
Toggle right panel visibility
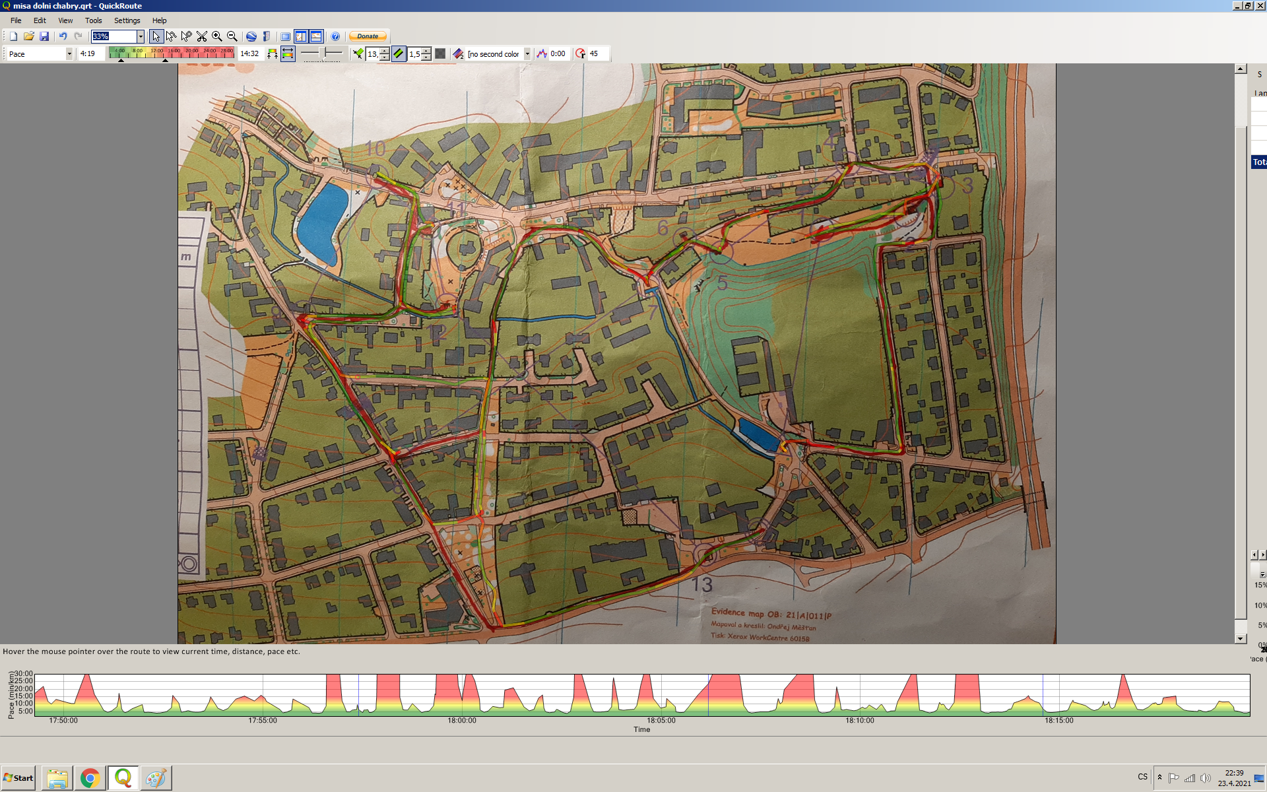coord(301,36)
